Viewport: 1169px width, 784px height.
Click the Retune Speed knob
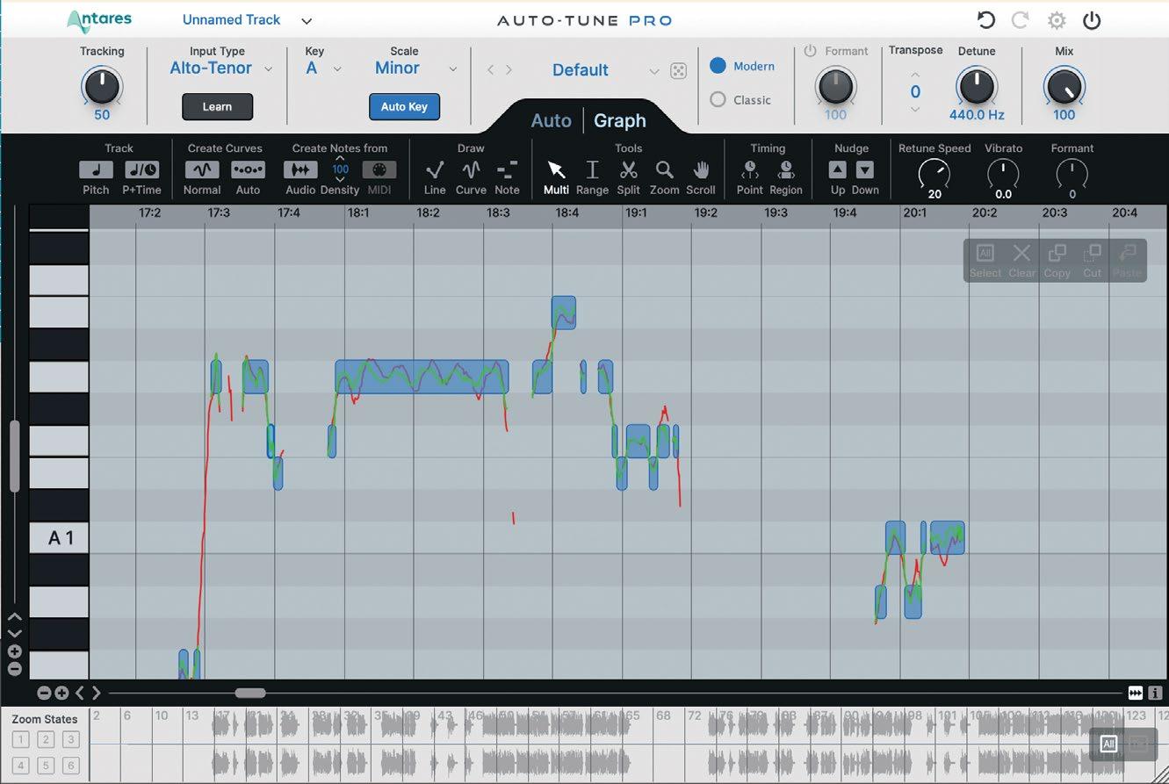[934, 174]
